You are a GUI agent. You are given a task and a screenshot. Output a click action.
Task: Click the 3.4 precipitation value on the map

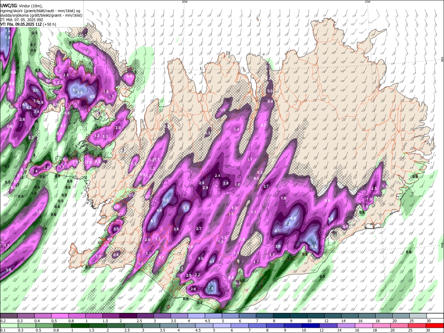click(36, 112)
